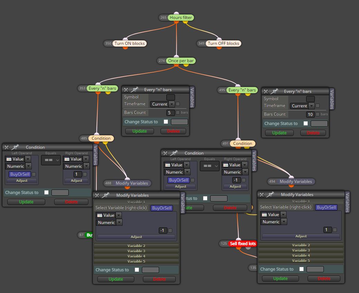359x293 pixels.
Task: Open Variables tab on Modify Variables panel with value 1
Action: [x=347, y=202]
